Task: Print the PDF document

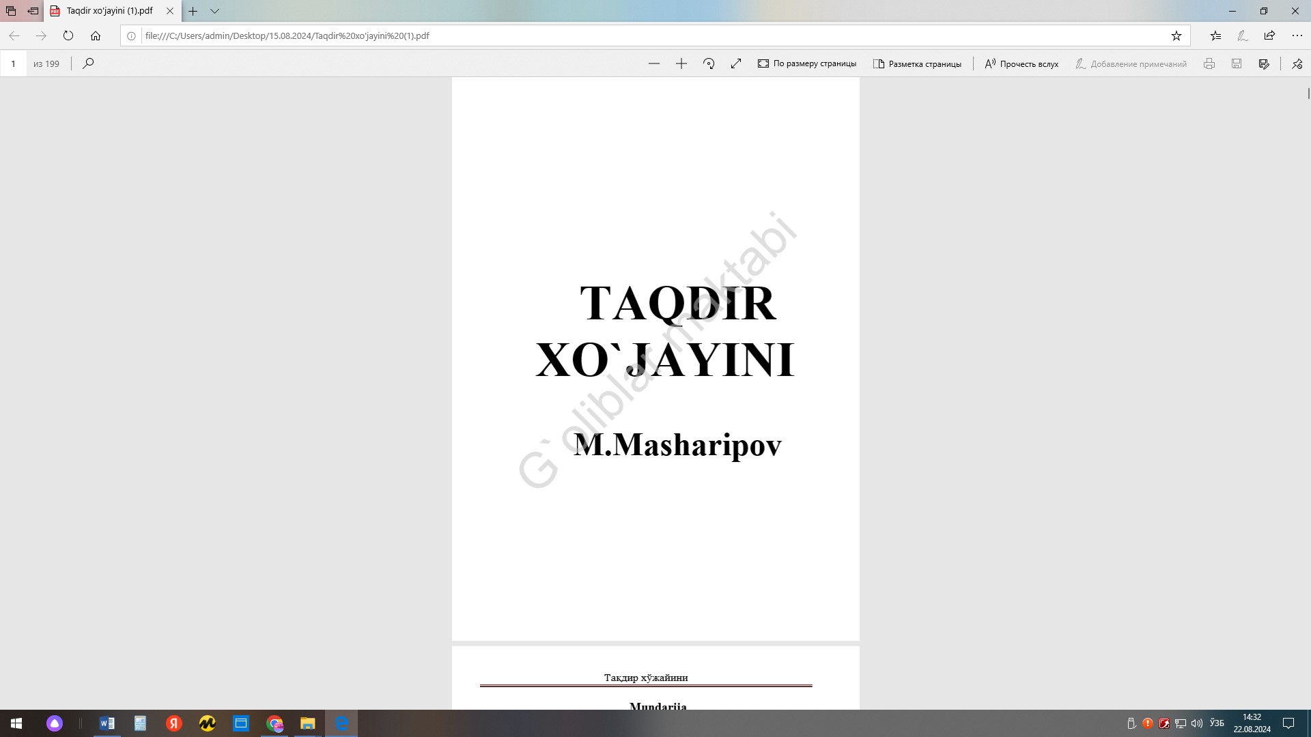Action: 1209,63
